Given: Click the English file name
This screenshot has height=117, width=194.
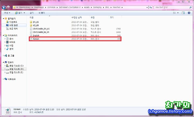Looking at the screenshot, I should (36, 36).
